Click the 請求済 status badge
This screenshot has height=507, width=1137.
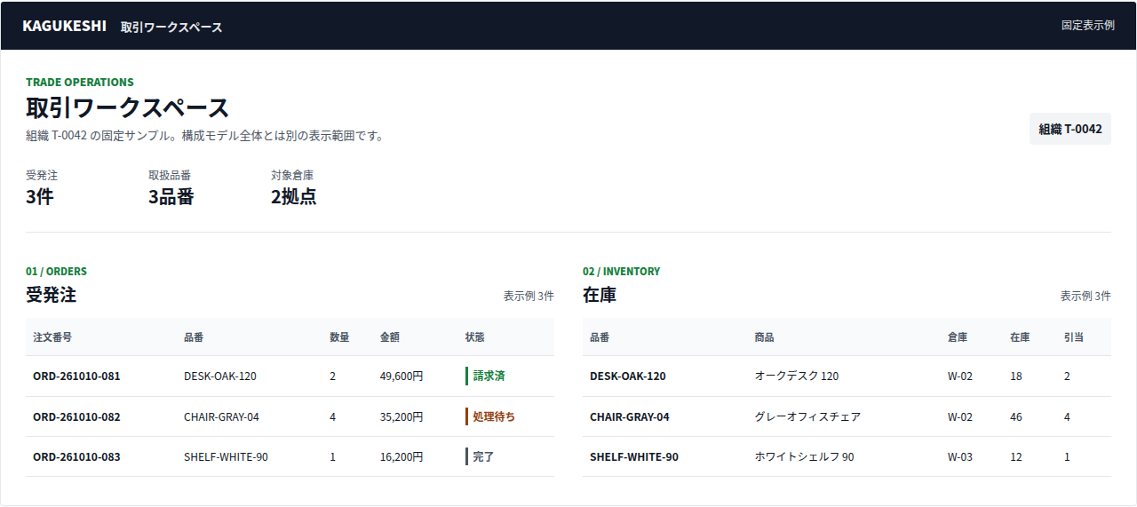click(486, 376)
